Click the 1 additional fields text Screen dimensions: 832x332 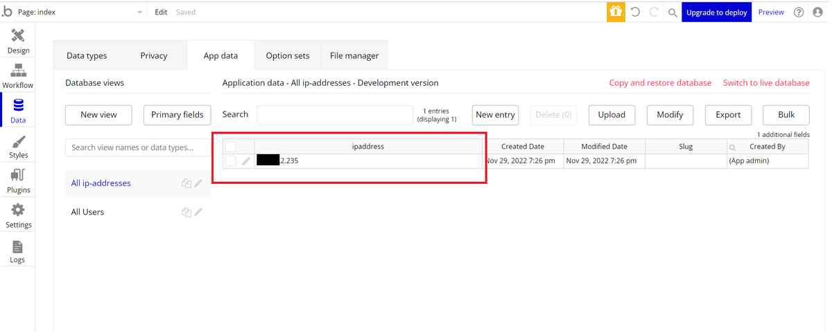point(783,135)
